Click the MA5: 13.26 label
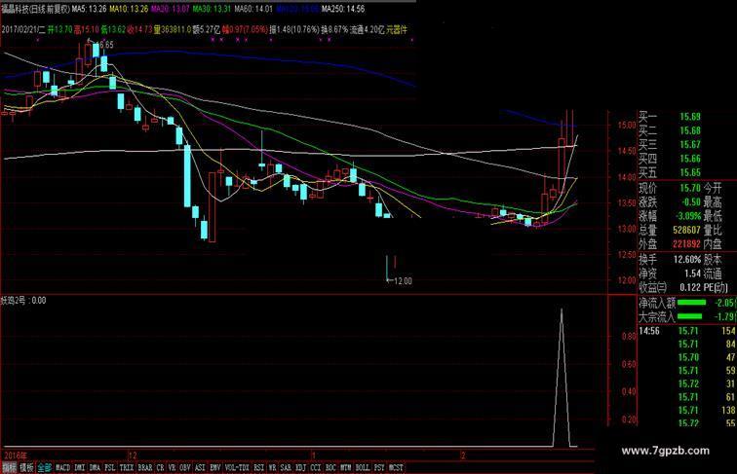The width and height of the screenshot is (737, 474). tap(90, 9)
